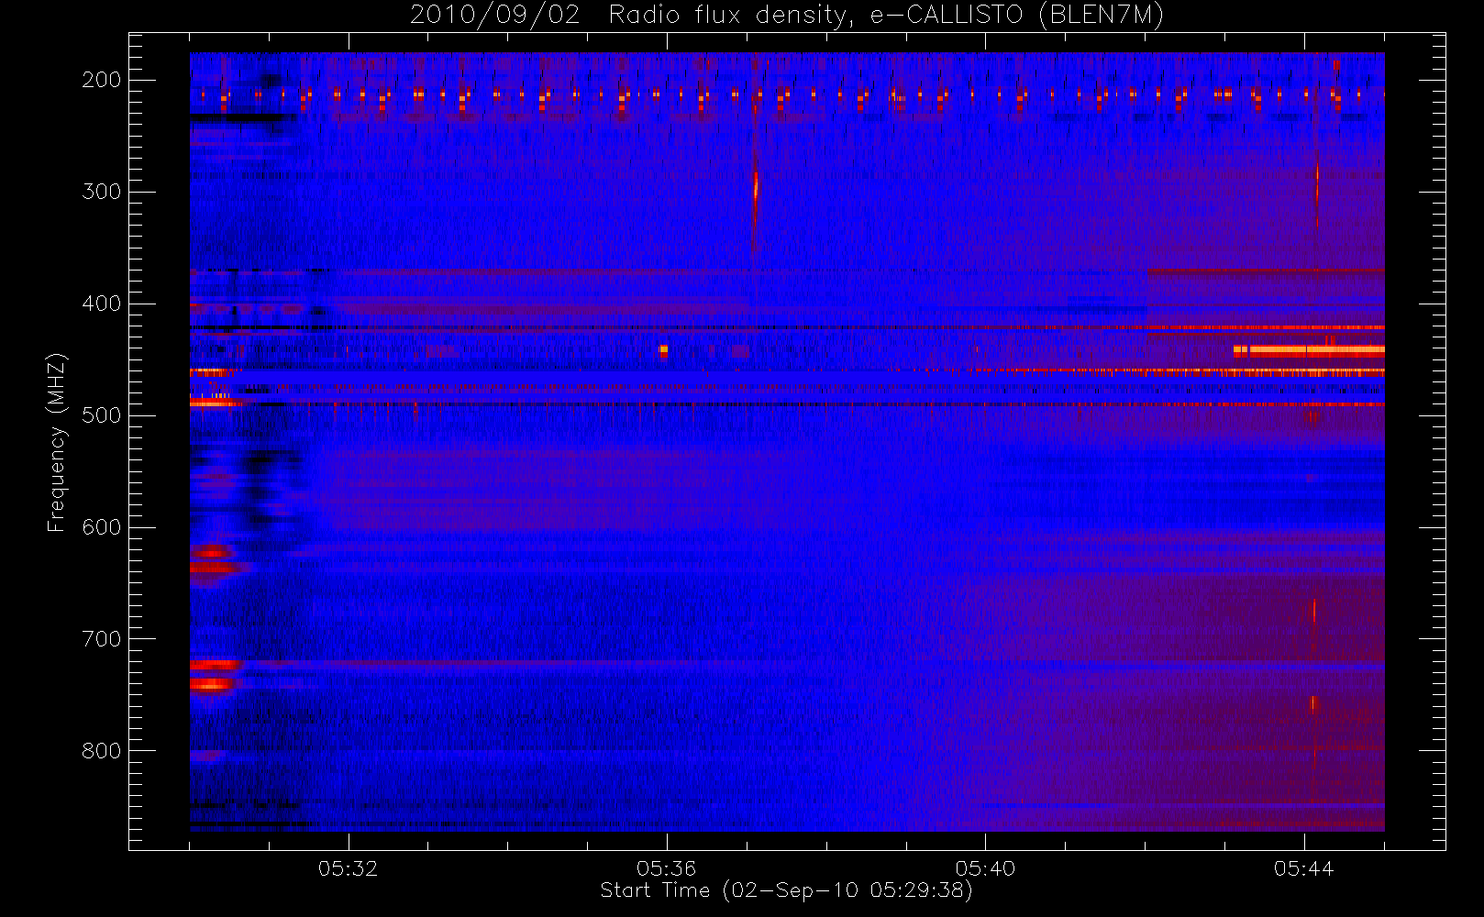Click the 200 frequency tick label
Image resolution: width=1484 pixels, height=917 pixels.
coord(101,80)
